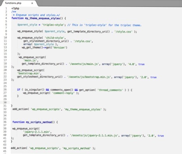This screenshot has height=154, width=182.
Task: Click 'true' at end of line 40
Action: click(161, 136)
